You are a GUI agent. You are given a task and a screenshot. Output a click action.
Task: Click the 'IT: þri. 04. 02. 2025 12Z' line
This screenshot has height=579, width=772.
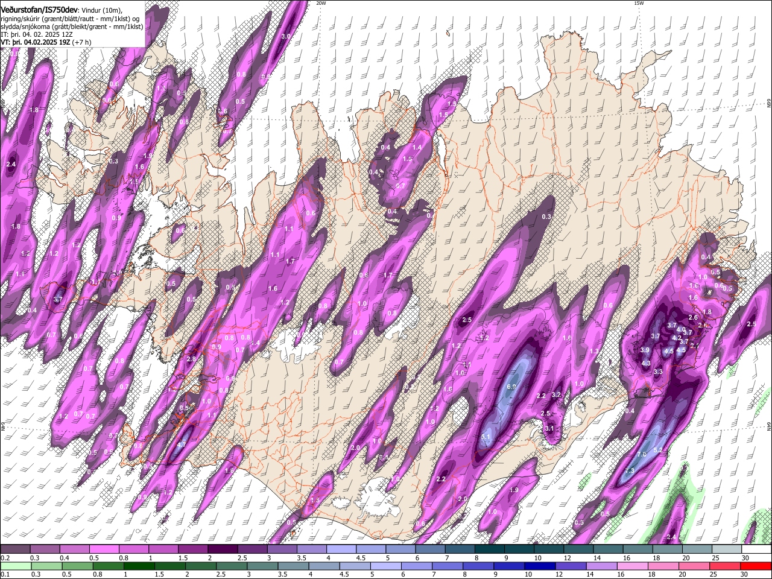click(37, 34)
